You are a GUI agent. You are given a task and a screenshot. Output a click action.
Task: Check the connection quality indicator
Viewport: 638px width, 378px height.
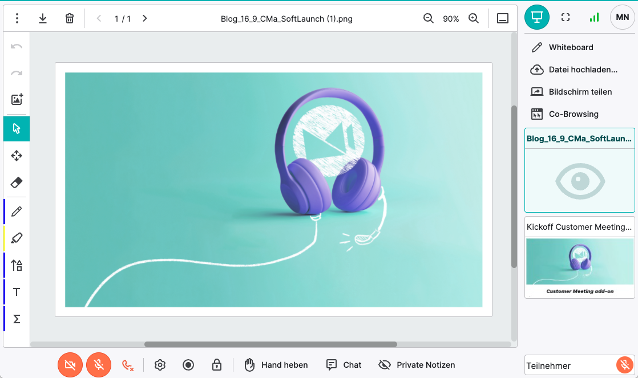click(594, 17)
